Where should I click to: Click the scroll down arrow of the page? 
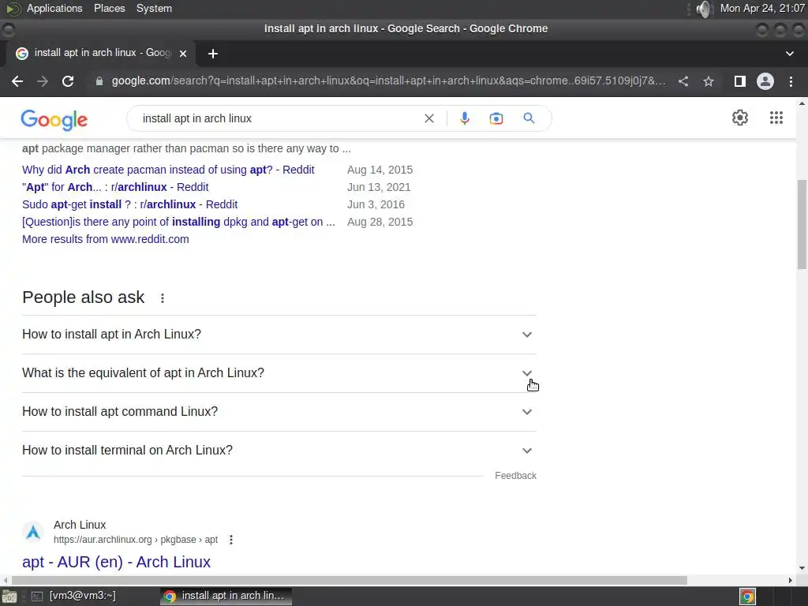click(x=802, y=568)
